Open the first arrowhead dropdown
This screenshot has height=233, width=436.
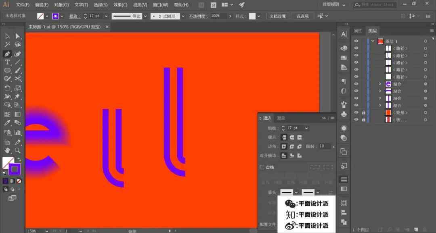pos(296,192)
